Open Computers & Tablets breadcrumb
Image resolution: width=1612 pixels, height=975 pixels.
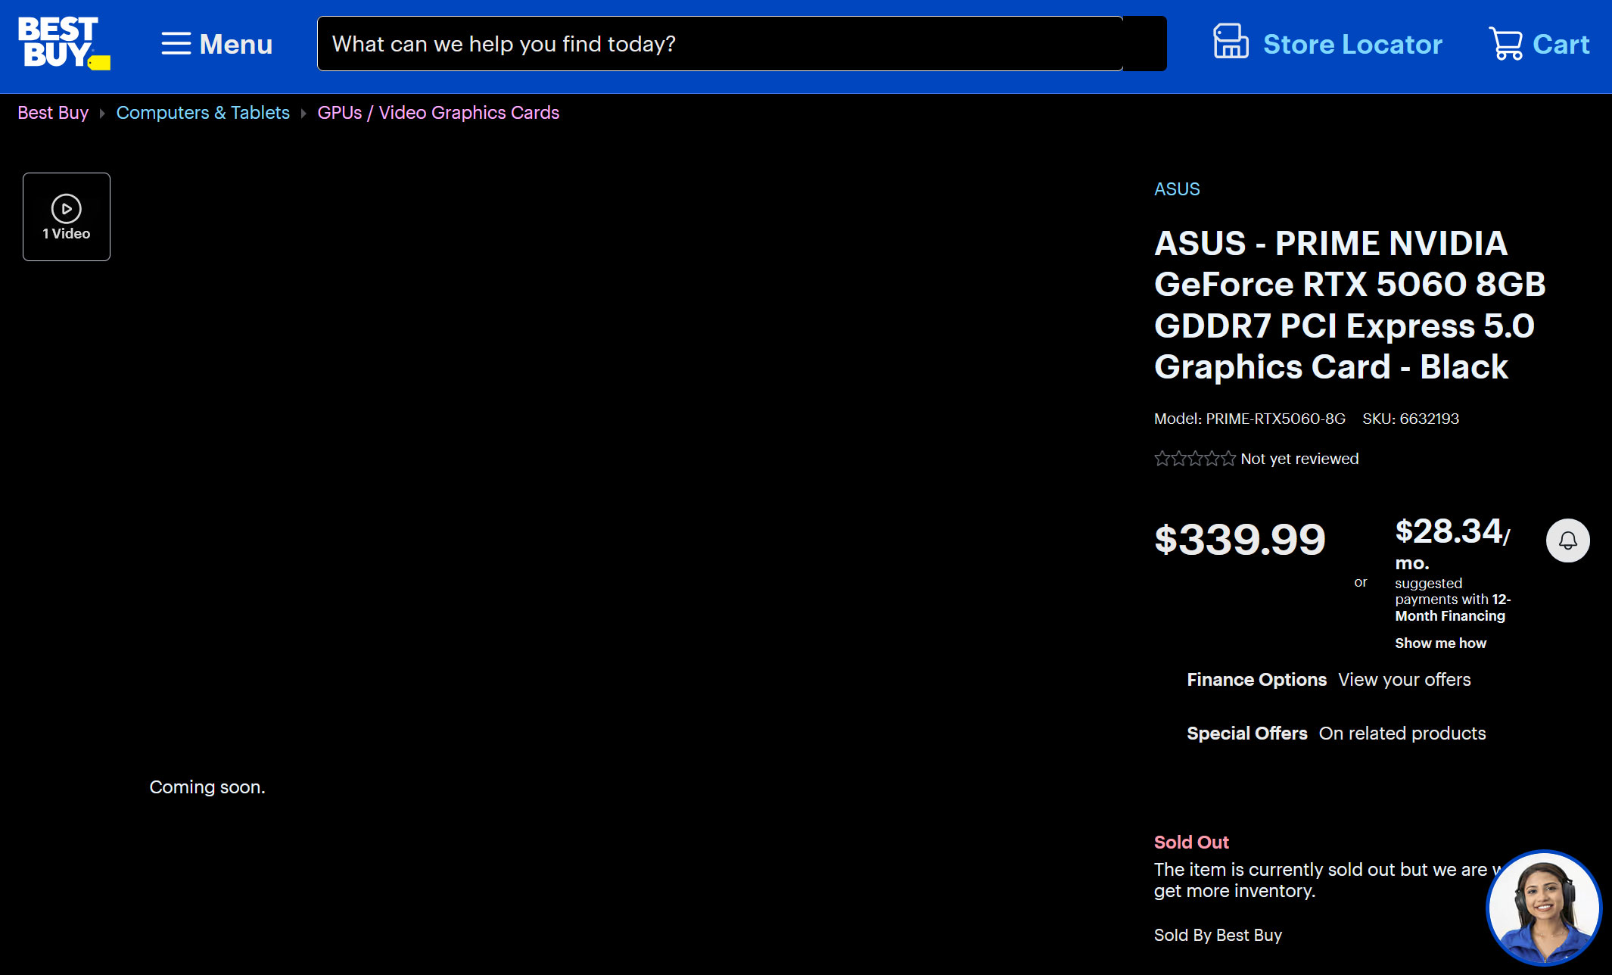tap(203, 113)
